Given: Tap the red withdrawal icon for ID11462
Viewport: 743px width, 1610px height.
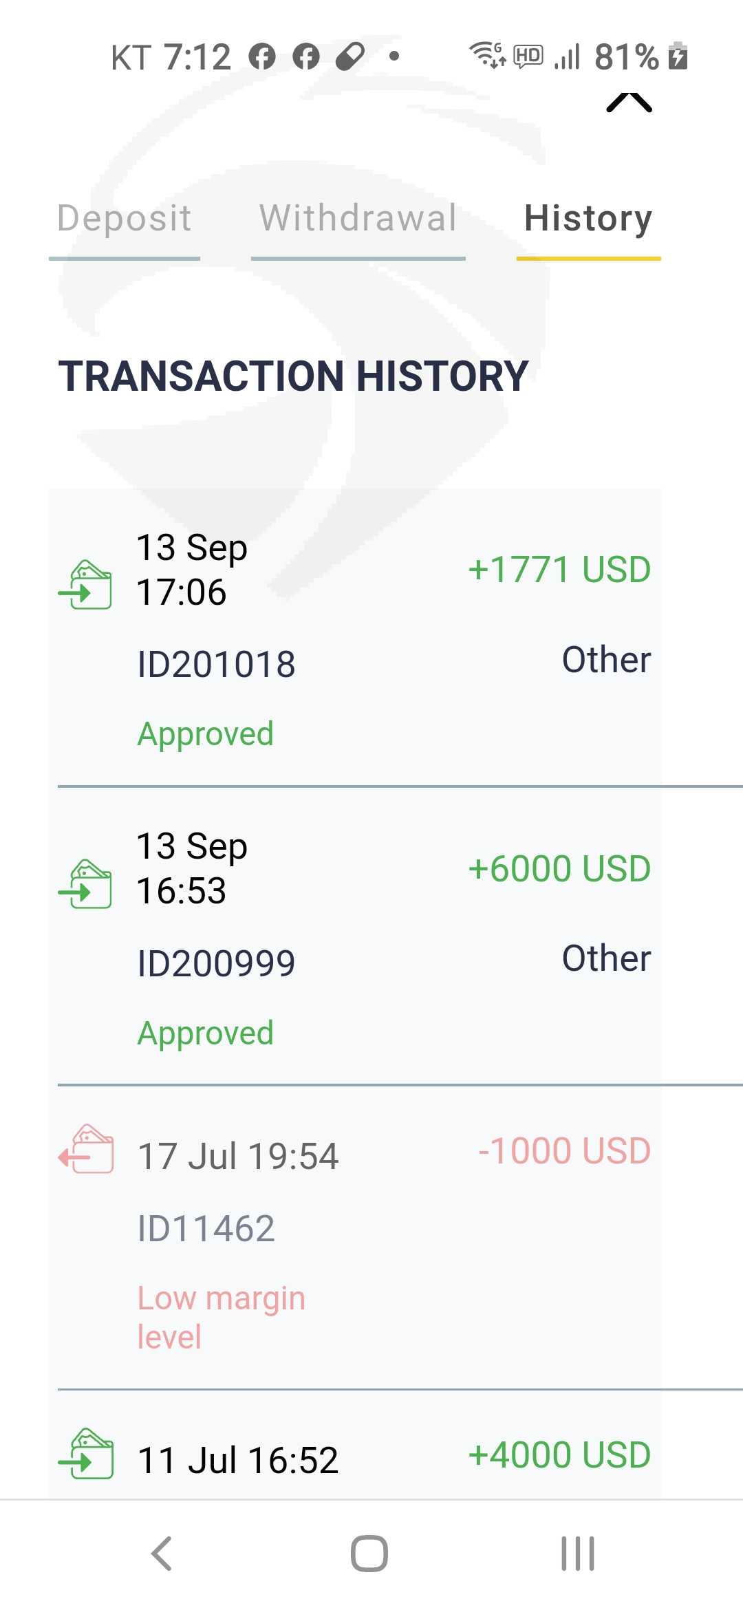Looking at the screenshot, I should click(86, 1149).
